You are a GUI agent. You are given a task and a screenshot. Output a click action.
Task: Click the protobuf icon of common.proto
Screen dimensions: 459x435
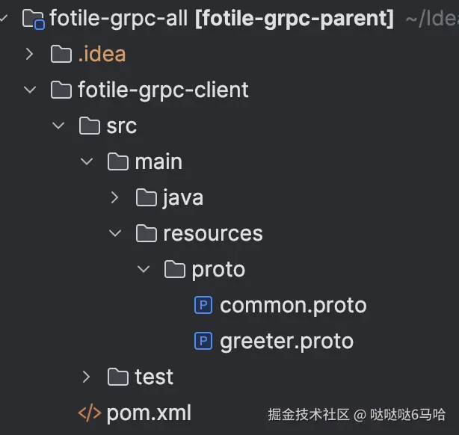click(203, 305)
